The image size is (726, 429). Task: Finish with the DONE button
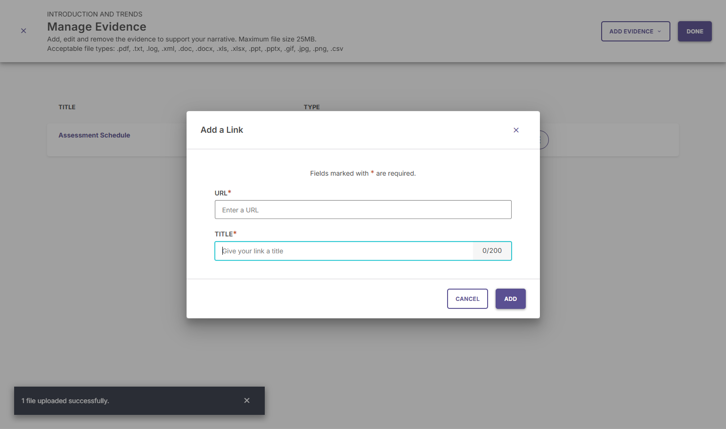coord(694,31)
